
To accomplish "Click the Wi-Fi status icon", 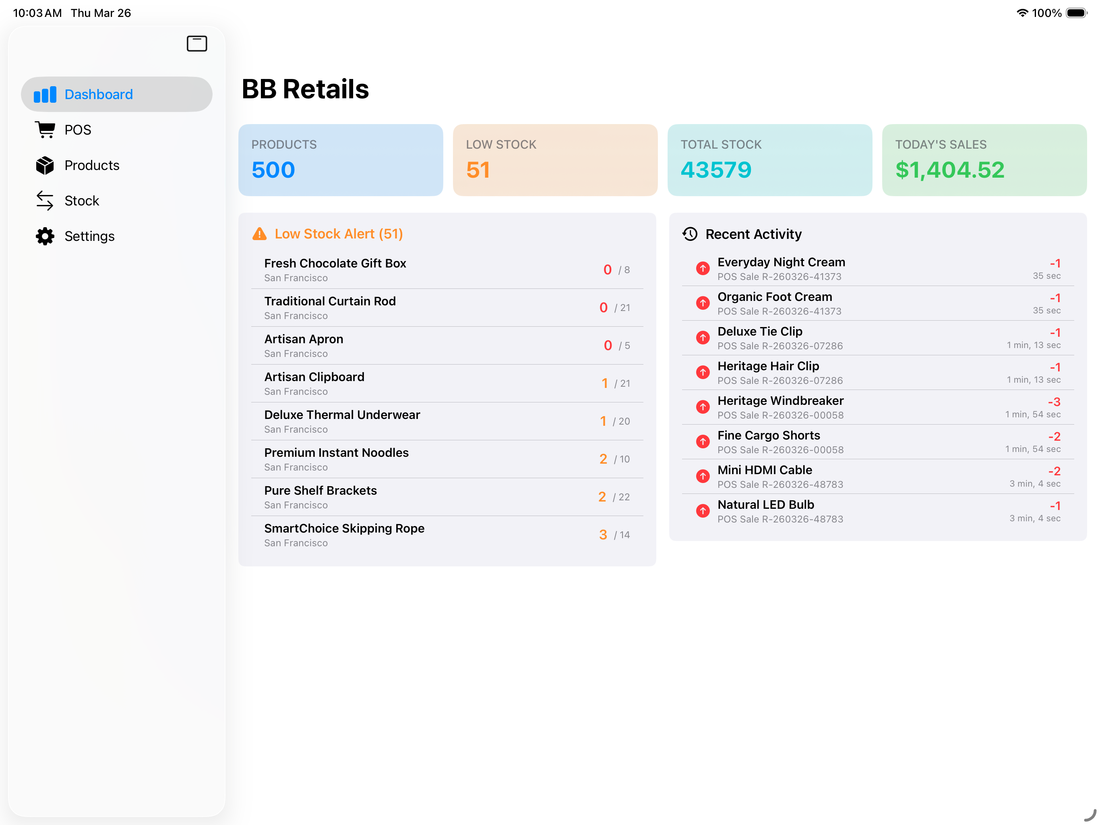I will pyautogui.click(x=1022, y=13).
